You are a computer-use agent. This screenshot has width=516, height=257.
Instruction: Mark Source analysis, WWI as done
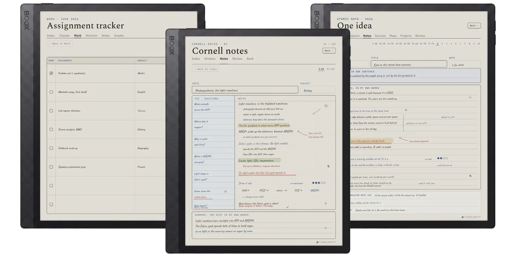point(51,130)
